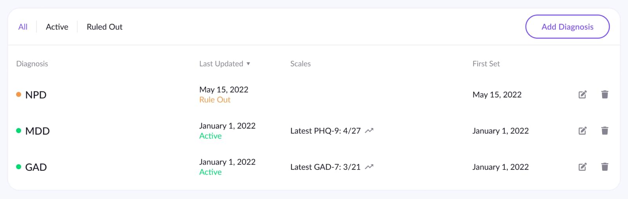The width and height of the screenshot is (628, 199).
Task: Open GAD-7 trend chart icon
Action: 369,167
